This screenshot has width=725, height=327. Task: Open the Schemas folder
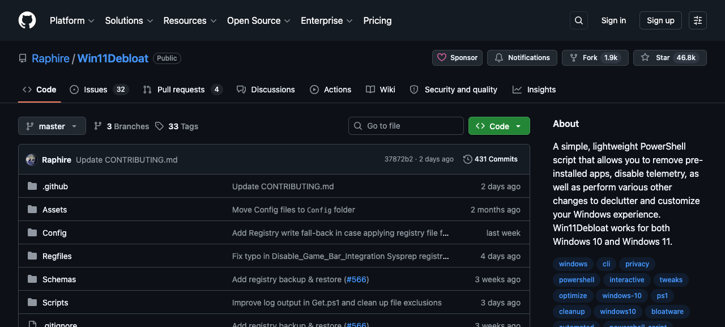(x=59, y=279)
